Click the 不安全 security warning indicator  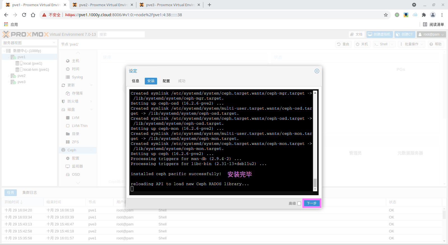pyautogui.click(x=52, y=15)
